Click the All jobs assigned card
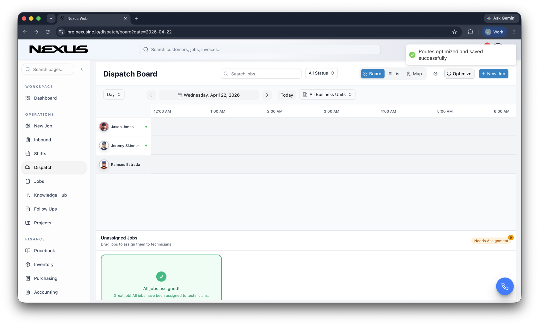This screenshot has height=326, width=539. [161, 278]
